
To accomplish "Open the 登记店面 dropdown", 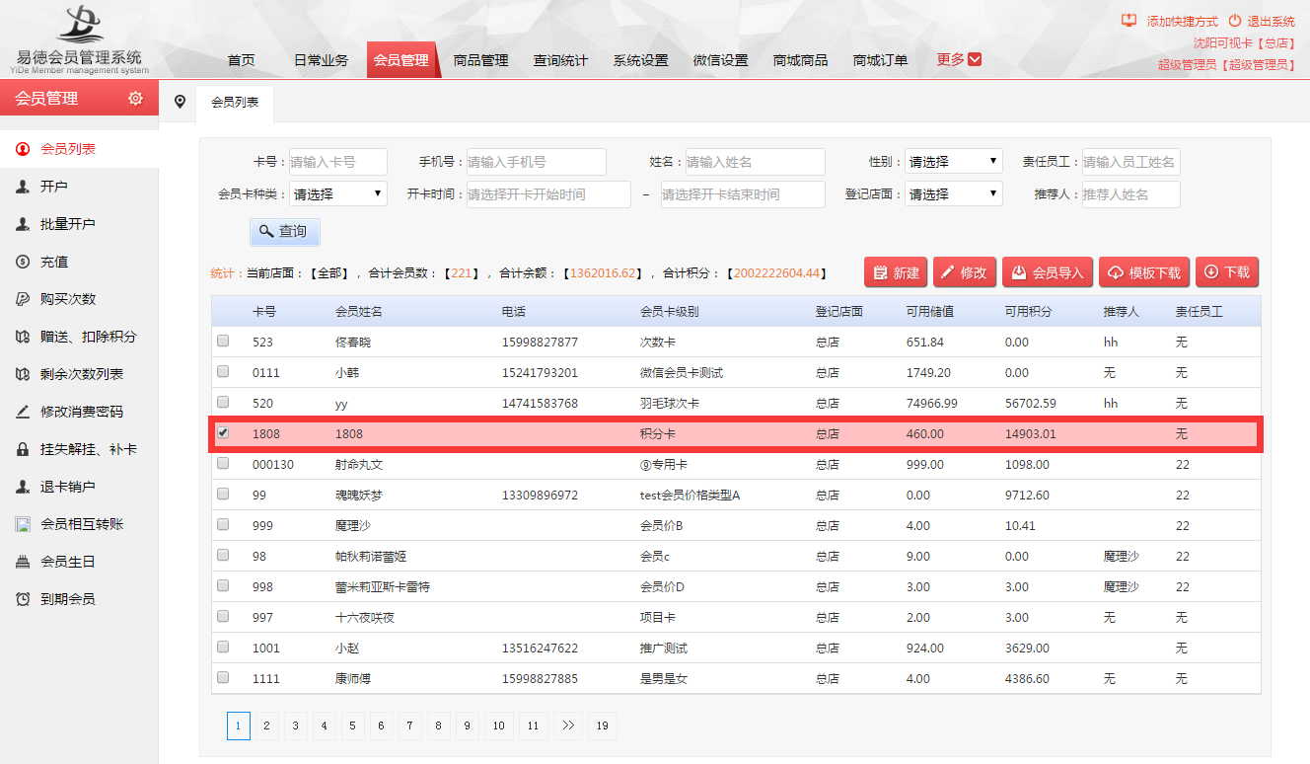I will (x=954, y=194).
